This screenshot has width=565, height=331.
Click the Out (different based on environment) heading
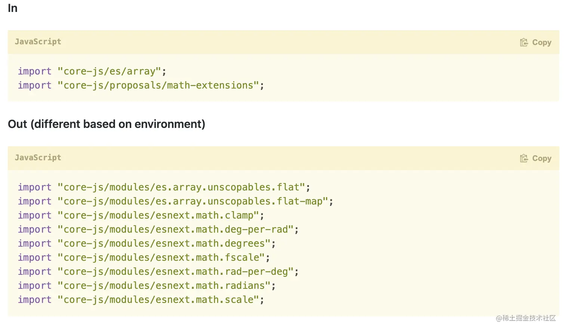[106, 124]
